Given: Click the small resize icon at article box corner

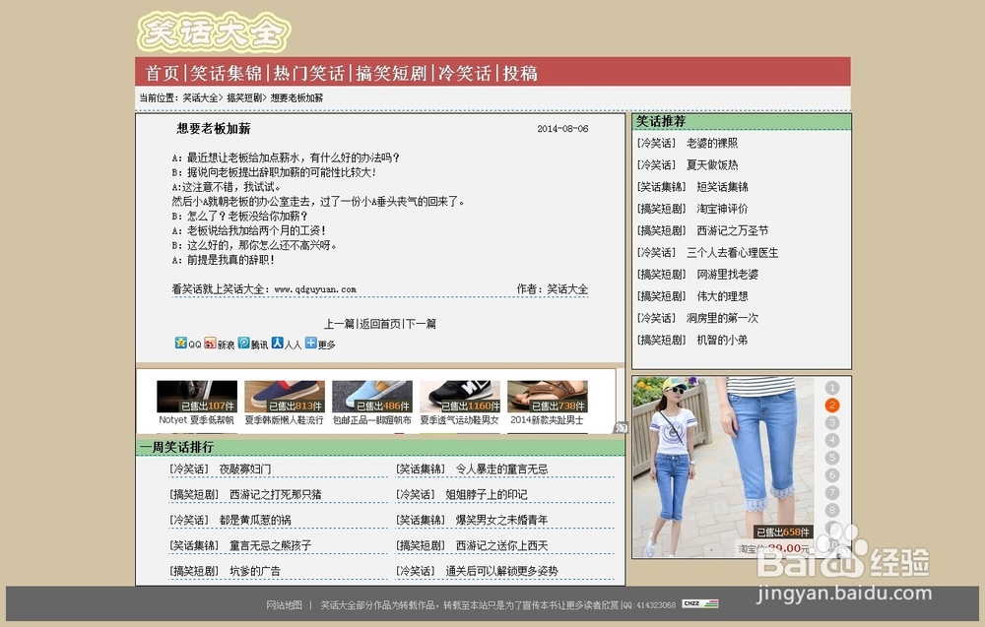Looking at the screenshot, I should pyautogui.click(x=622, y=427).
